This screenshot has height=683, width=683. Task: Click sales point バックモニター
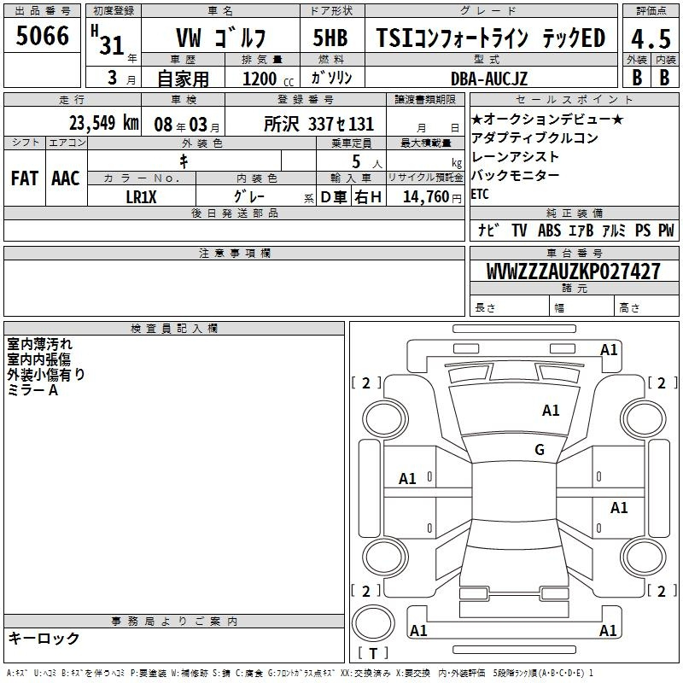[516, 176]
